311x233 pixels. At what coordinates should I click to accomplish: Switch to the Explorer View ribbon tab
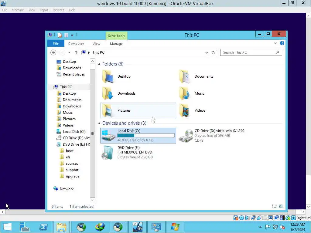[x=96, y=44]
